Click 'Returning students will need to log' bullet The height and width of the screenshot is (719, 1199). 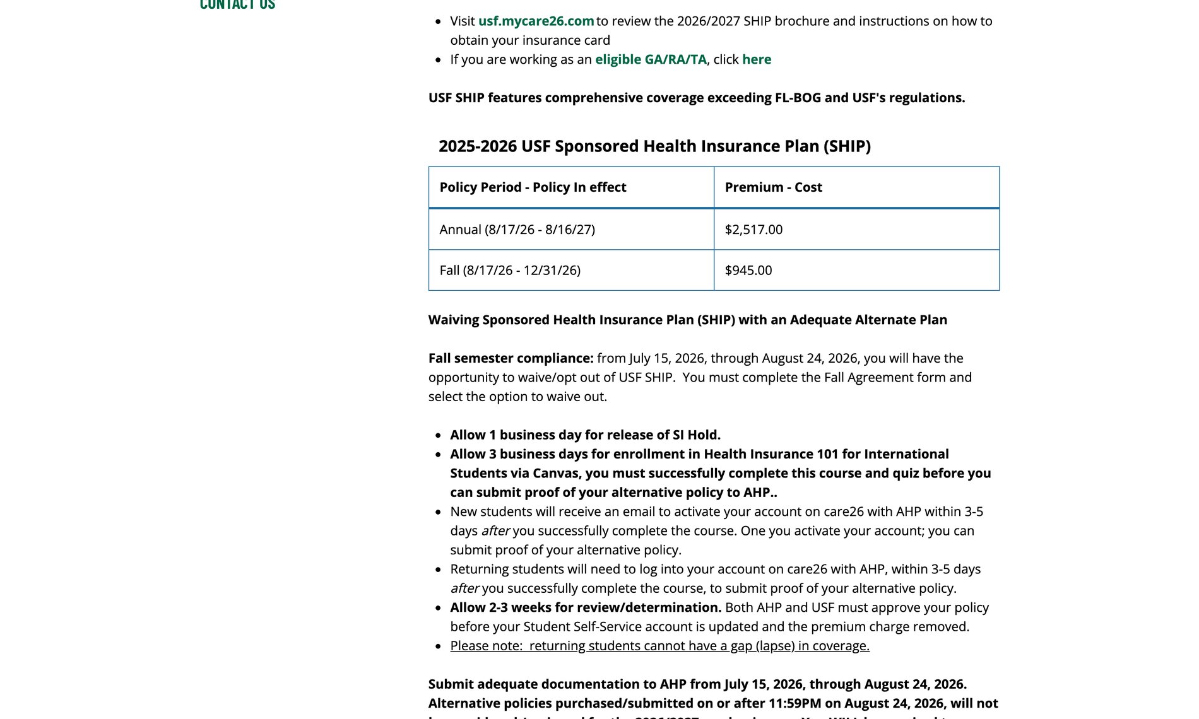pos(715,578)
